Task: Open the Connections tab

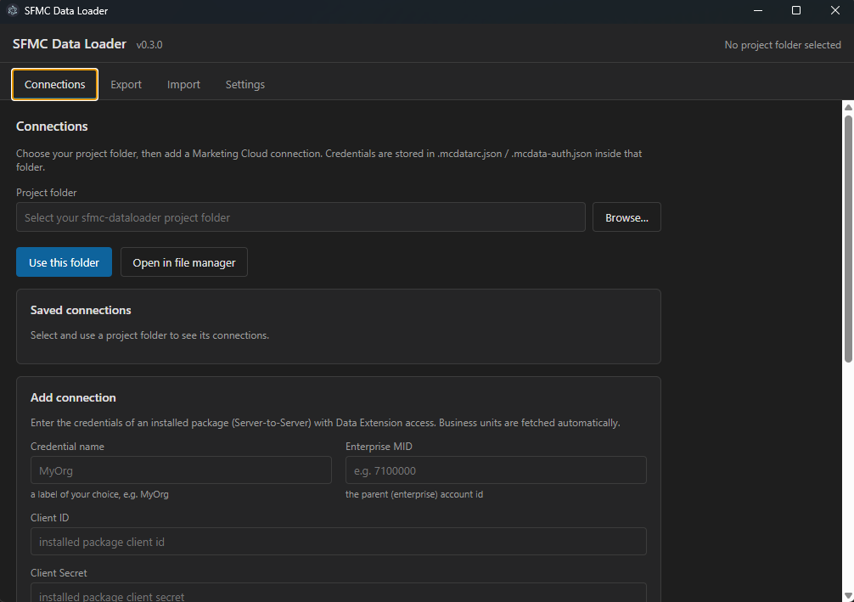Action: [54, 84]
